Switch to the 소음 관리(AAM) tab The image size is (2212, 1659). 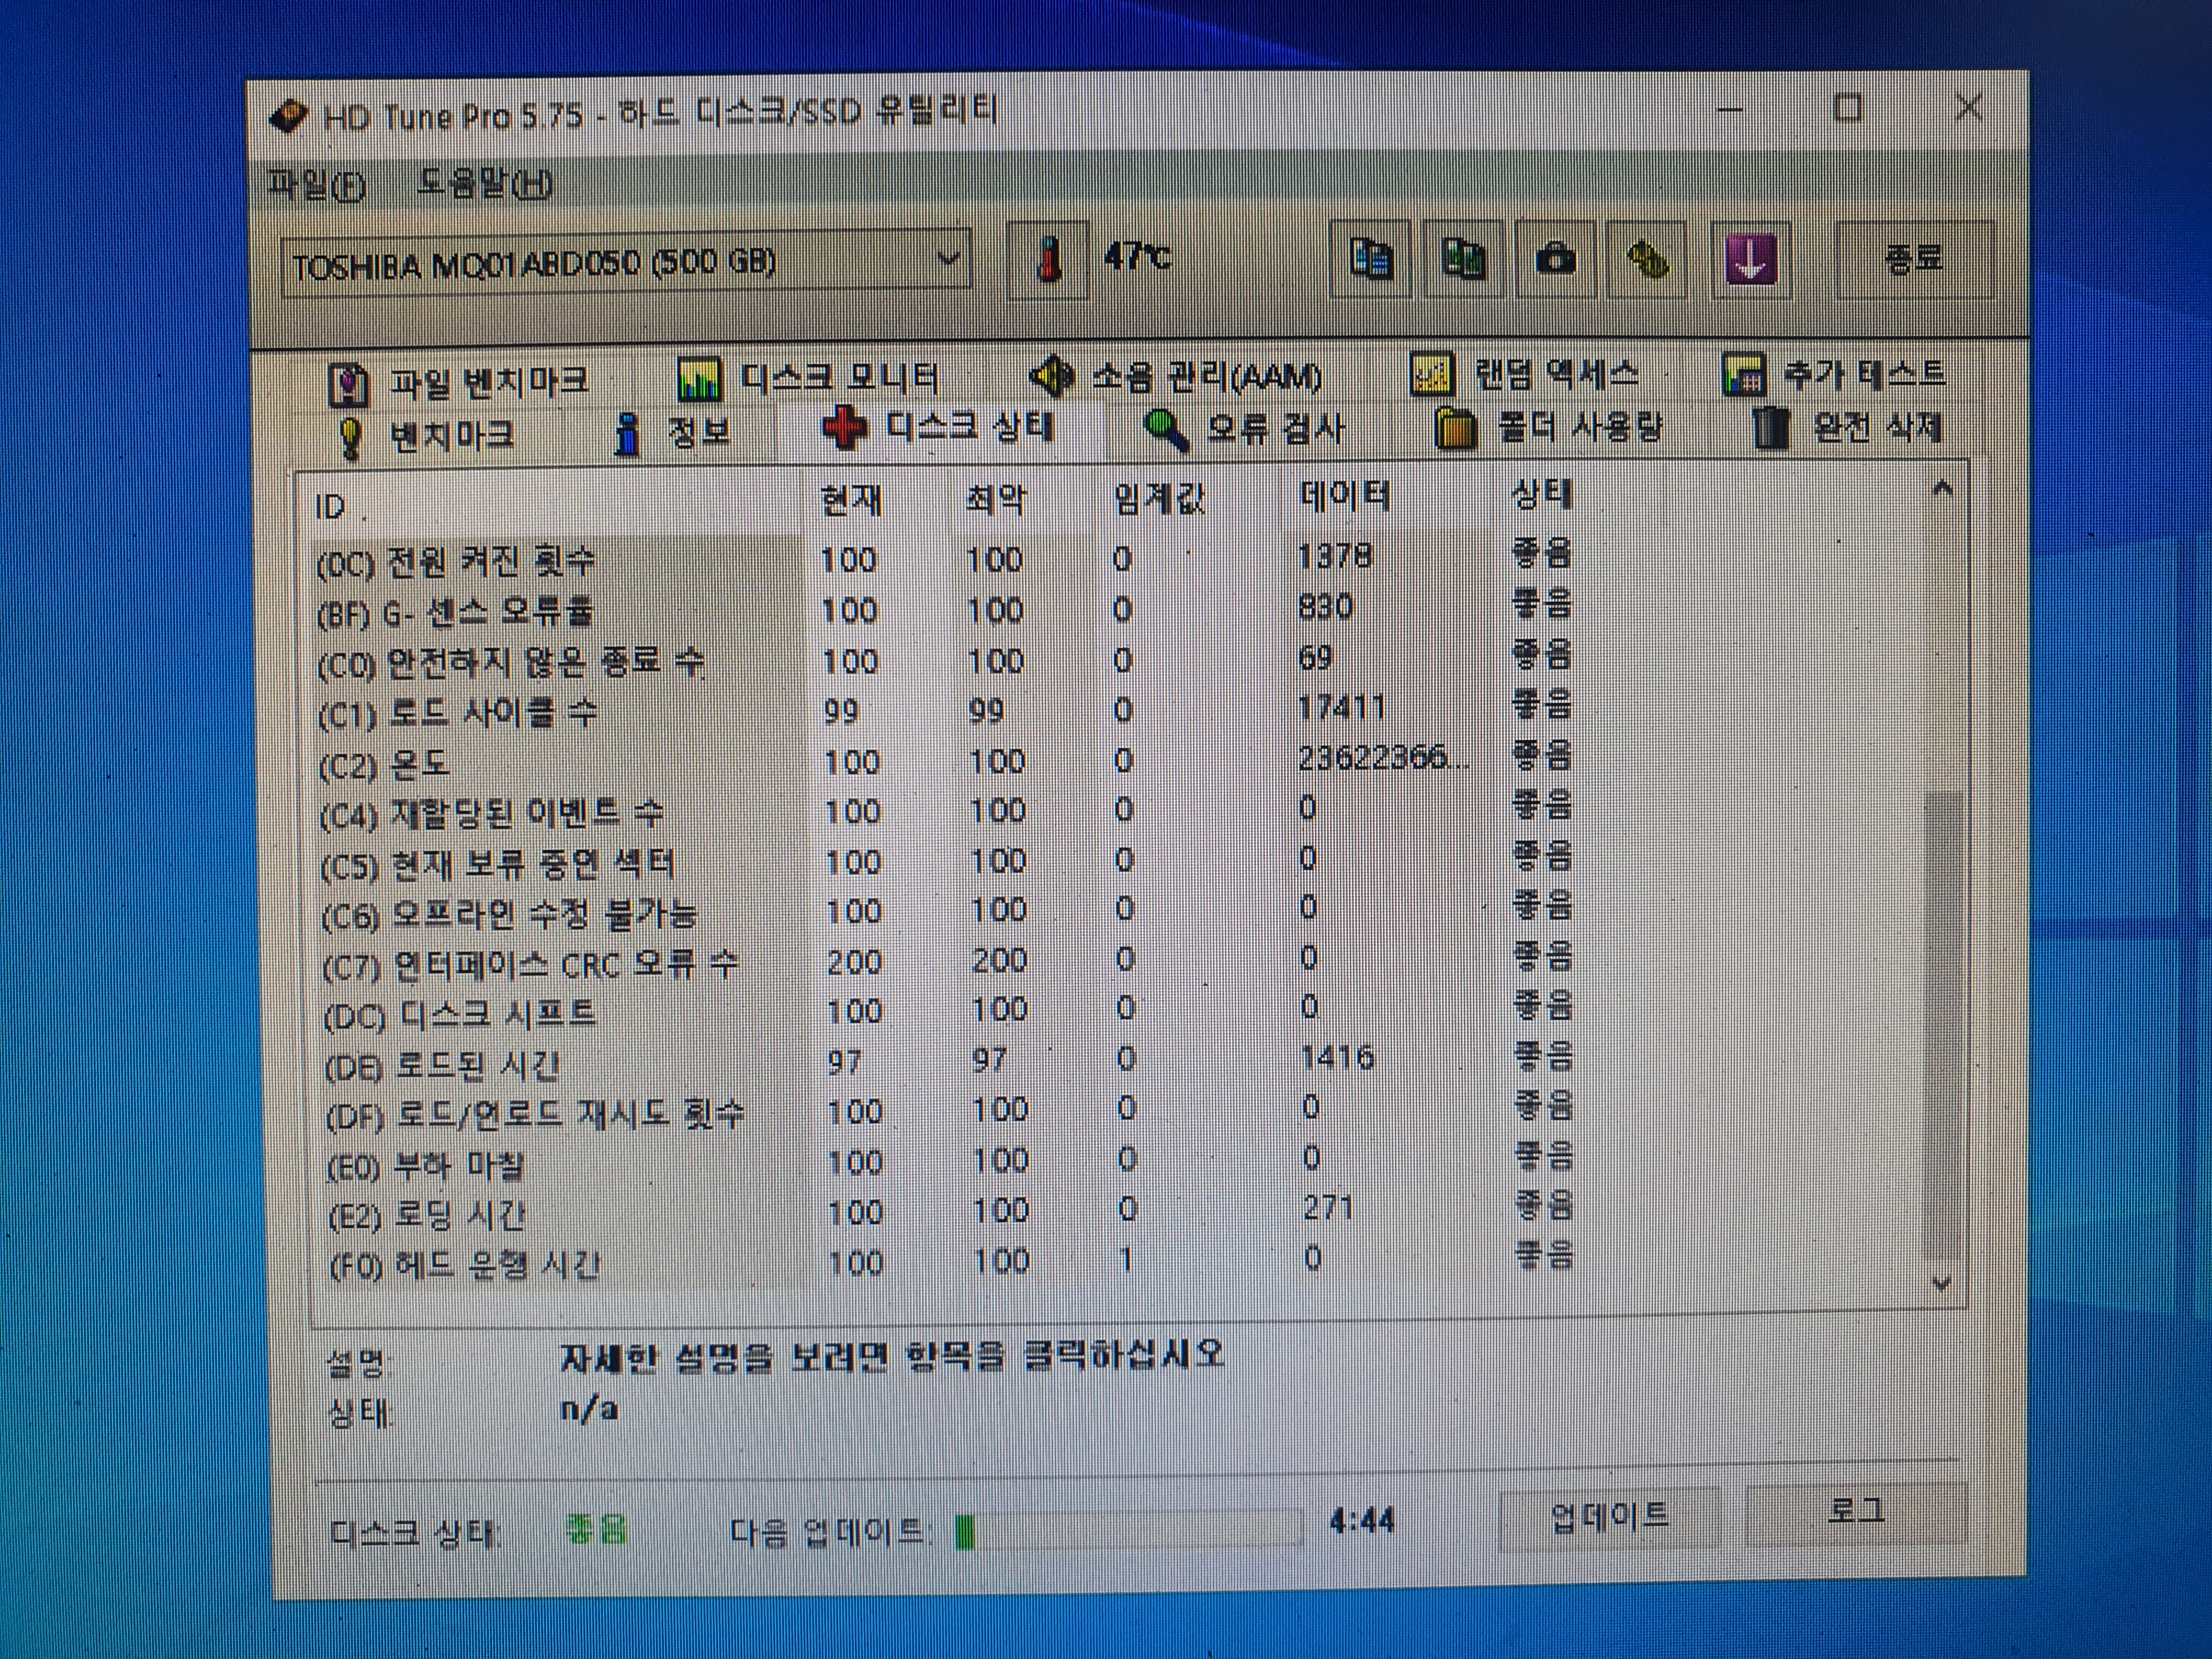[x=1177, y=376]
